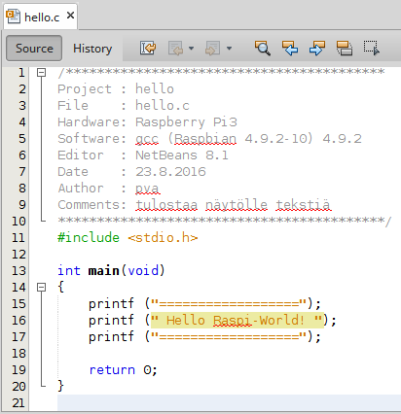Click Find Previous Occurrence arrow icon
The width and height of the screenshot is (401, 414).
coord(290,49)
